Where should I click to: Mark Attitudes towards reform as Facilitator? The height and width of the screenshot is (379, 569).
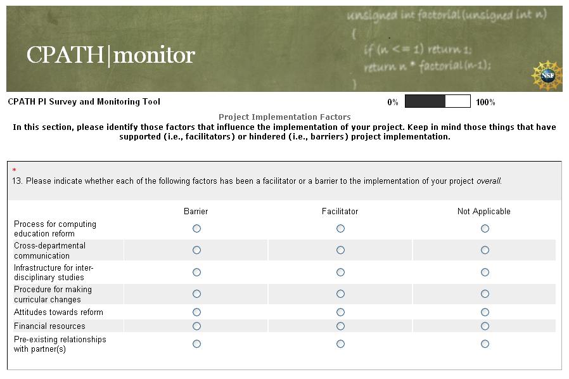pos(340,312)
